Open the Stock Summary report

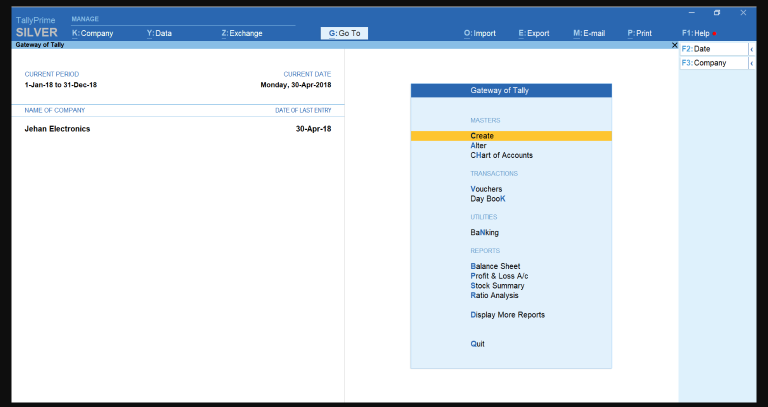point(497,286)
